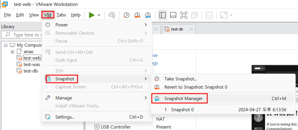
Task: Open the Power submenu
Action: pos(97,25)
